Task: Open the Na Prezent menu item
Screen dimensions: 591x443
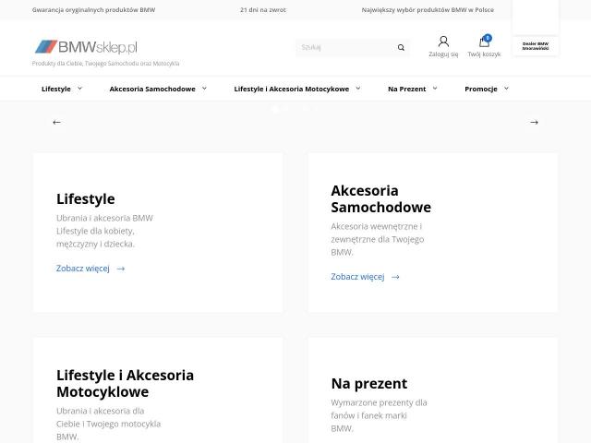Action: coord(406,89)
